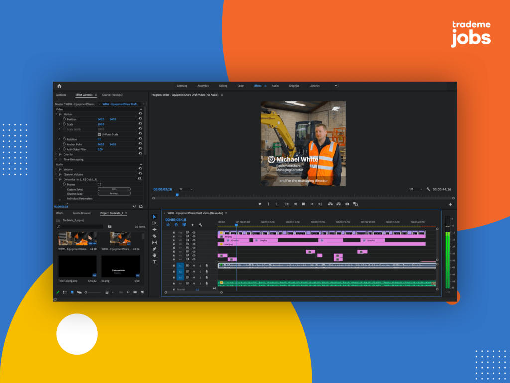Expand the Scale property
Image resolution: width=510 pixels, height=383 pixels.
pyautogui.click(x=59, y=124)
